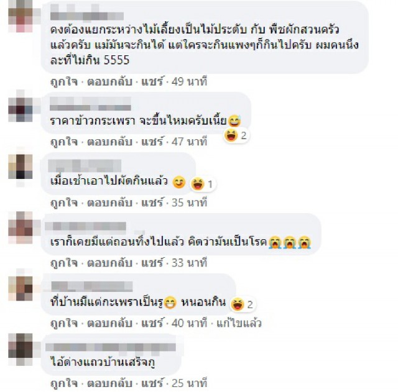
Task: Reply to the comment posted 49 นาที ago
Action: 109,81
